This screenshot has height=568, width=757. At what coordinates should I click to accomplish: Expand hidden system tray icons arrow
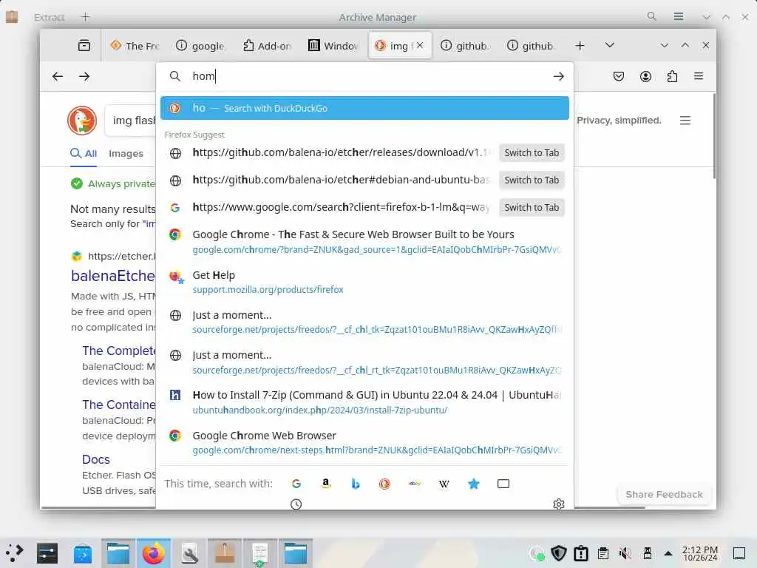point(668,553)
